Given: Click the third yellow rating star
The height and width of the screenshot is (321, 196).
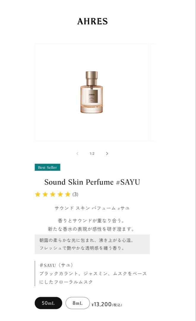Looking at the screenshot, I should pyautogui.click(x=53, y=194).
